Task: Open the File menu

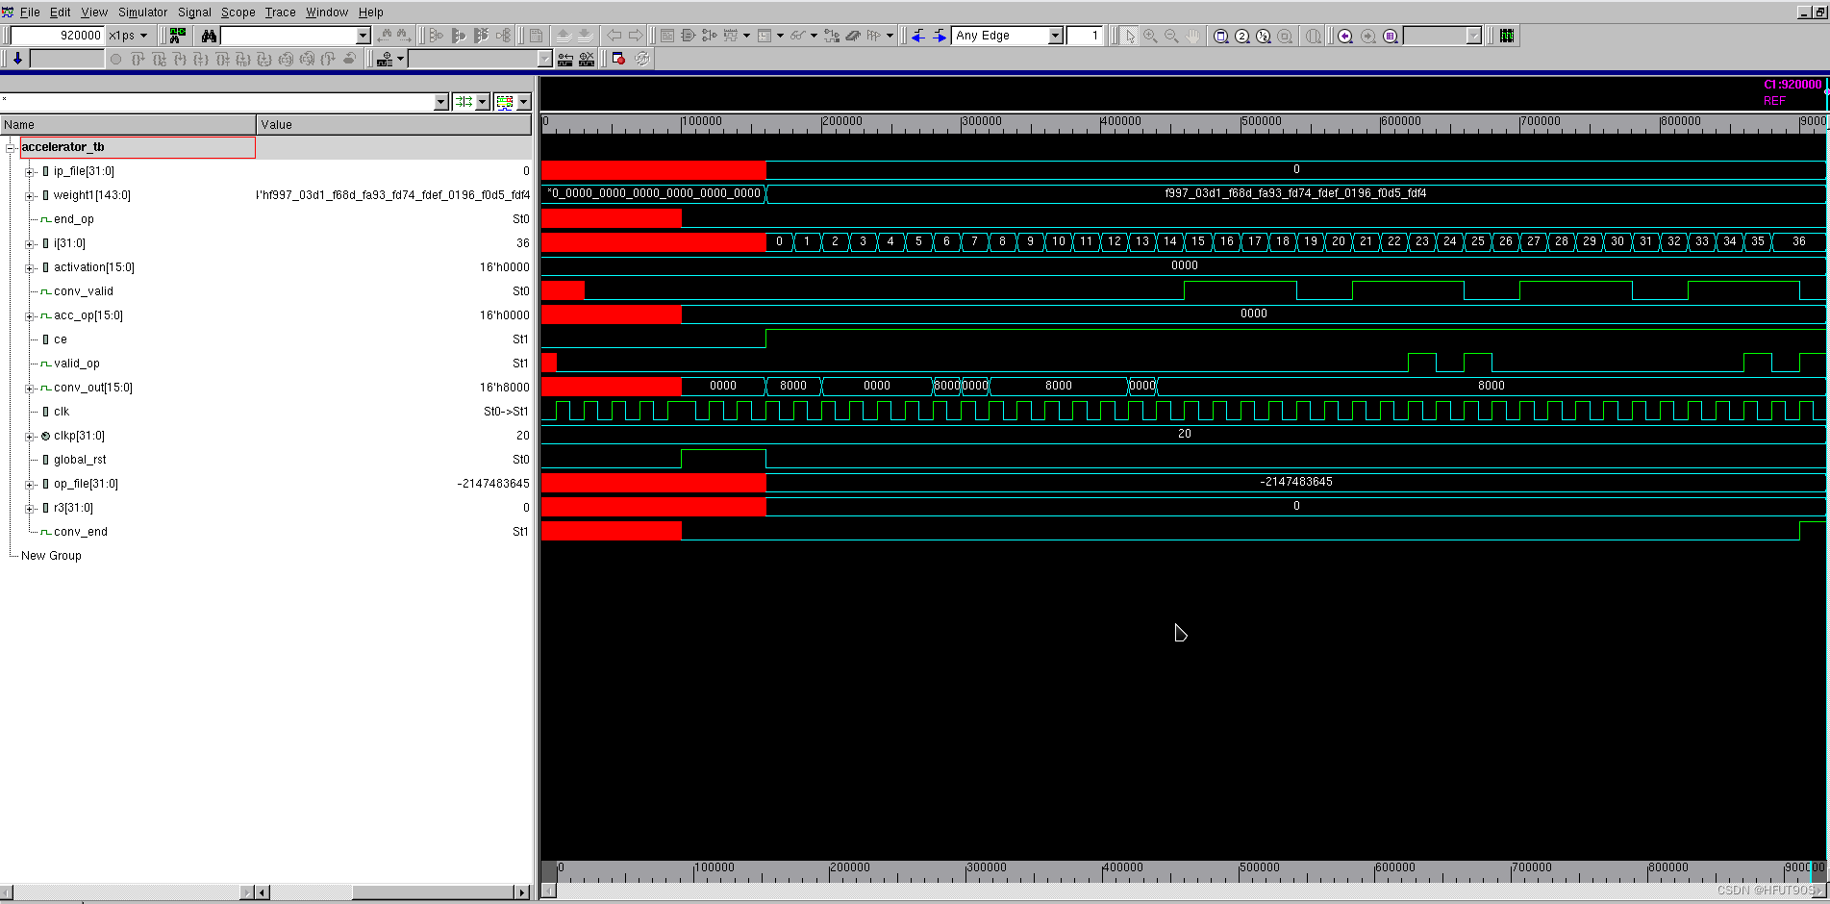Action: tap(30, 13)
